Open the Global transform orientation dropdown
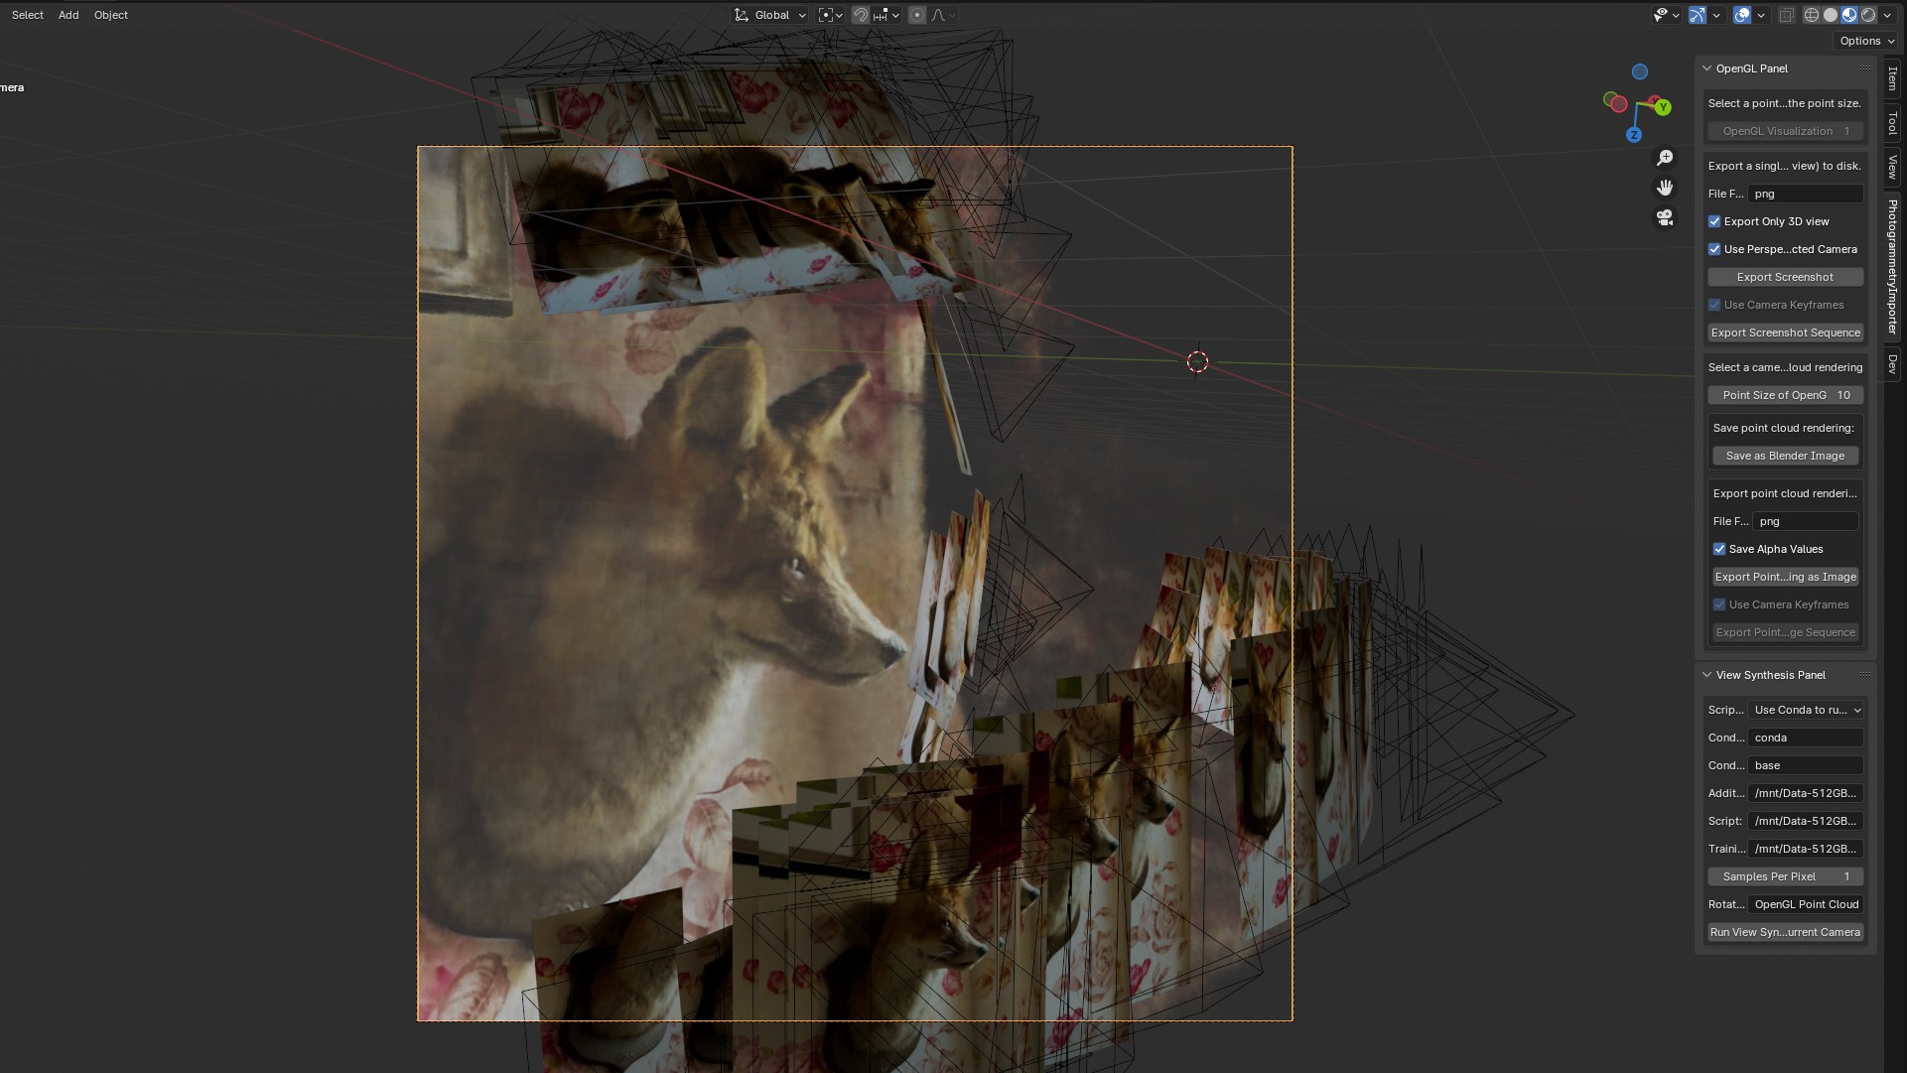 770,15
